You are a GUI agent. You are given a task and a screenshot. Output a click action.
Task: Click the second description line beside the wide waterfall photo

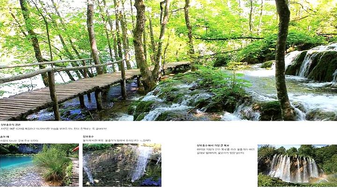click(x=220, y=153)
